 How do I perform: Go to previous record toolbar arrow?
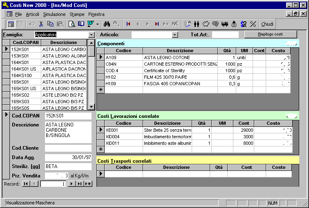138,24
